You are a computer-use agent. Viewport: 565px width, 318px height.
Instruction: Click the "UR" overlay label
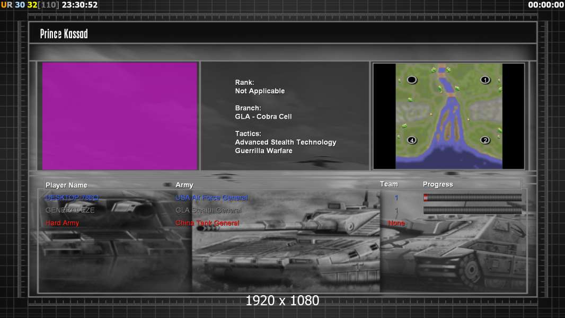click(6, 5)
